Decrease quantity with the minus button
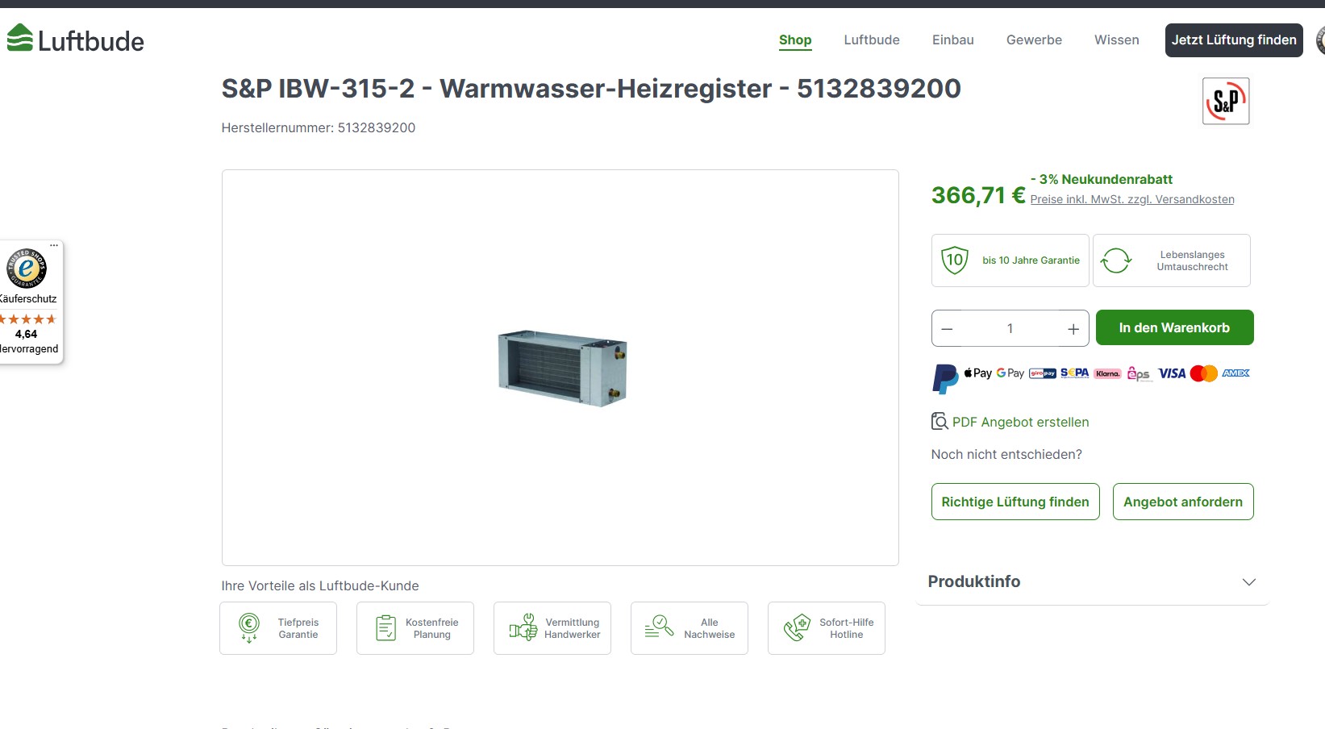Screen dimensions: 1325x729 tap(948, 329)
